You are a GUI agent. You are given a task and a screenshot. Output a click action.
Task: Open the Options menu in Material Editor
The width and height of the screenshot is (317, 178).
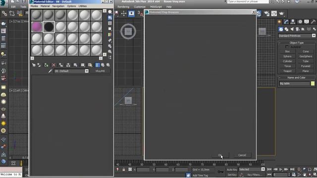coord(71,6)
